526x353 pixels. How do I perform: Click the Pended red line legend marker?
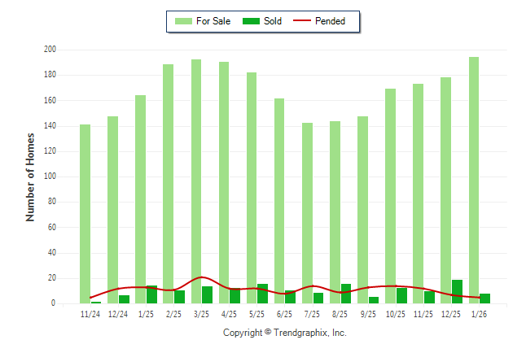(302, 21)
